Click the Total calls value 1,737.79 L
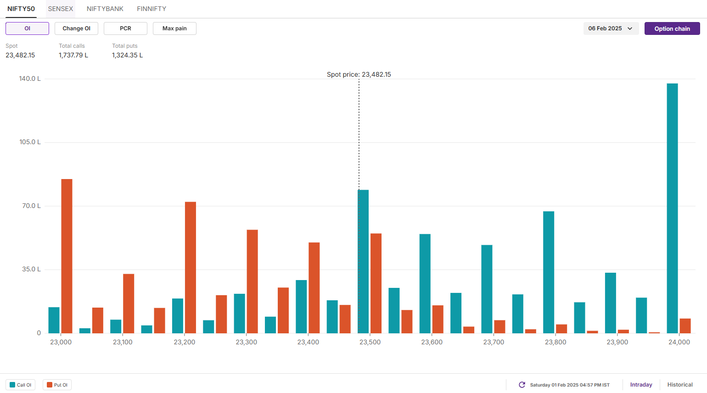 73,55
